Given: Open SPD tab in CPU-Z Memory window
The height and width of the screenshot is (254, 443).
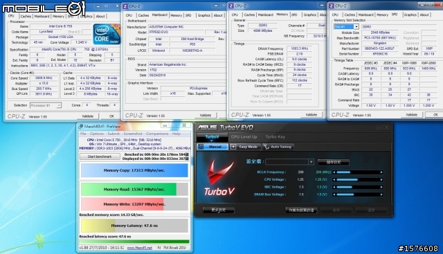Looking at the screenshot, I should click(294, 15).
